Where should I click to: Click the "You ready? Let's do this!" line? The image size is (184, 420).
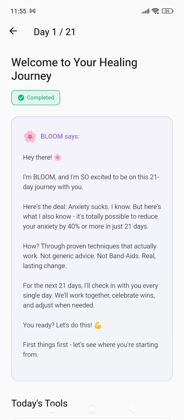(x=57, y=325)
